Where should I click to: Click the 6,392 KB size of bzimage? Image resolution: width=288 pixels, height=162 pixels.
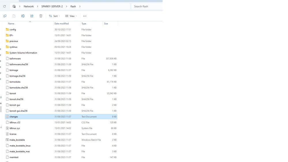coord(112,70)
